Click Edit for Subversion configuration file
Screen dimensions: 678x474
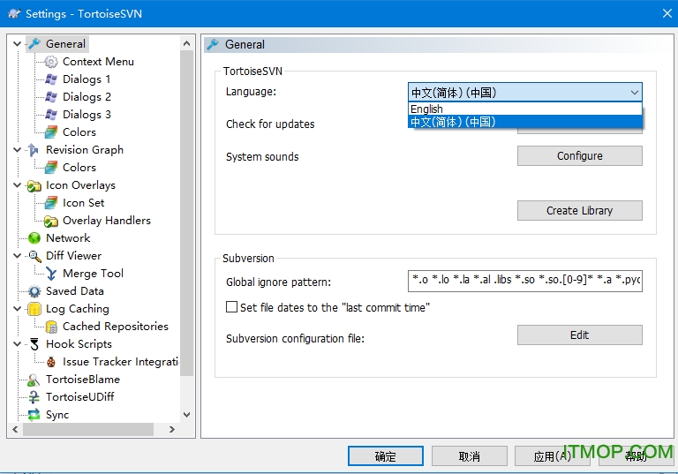579,335
